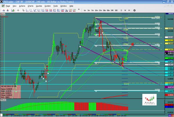The image size is (174, 117).
Task: Switch chart to 60m timeframe
Action: 108,10
